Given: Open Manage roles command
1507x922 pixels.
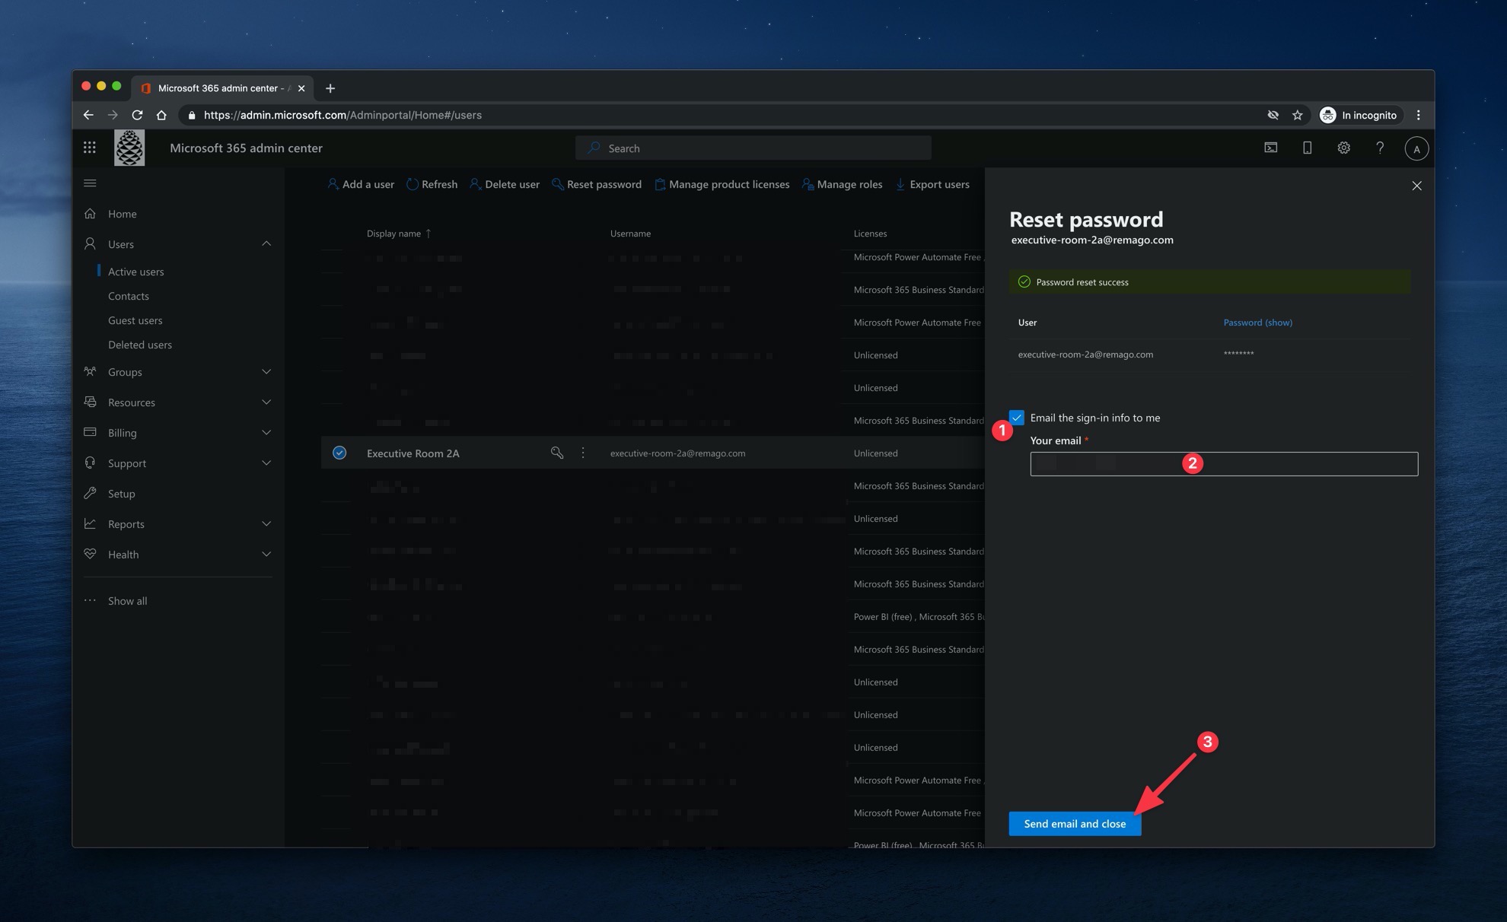Looking at the screenshot, I should pos(842,184).
